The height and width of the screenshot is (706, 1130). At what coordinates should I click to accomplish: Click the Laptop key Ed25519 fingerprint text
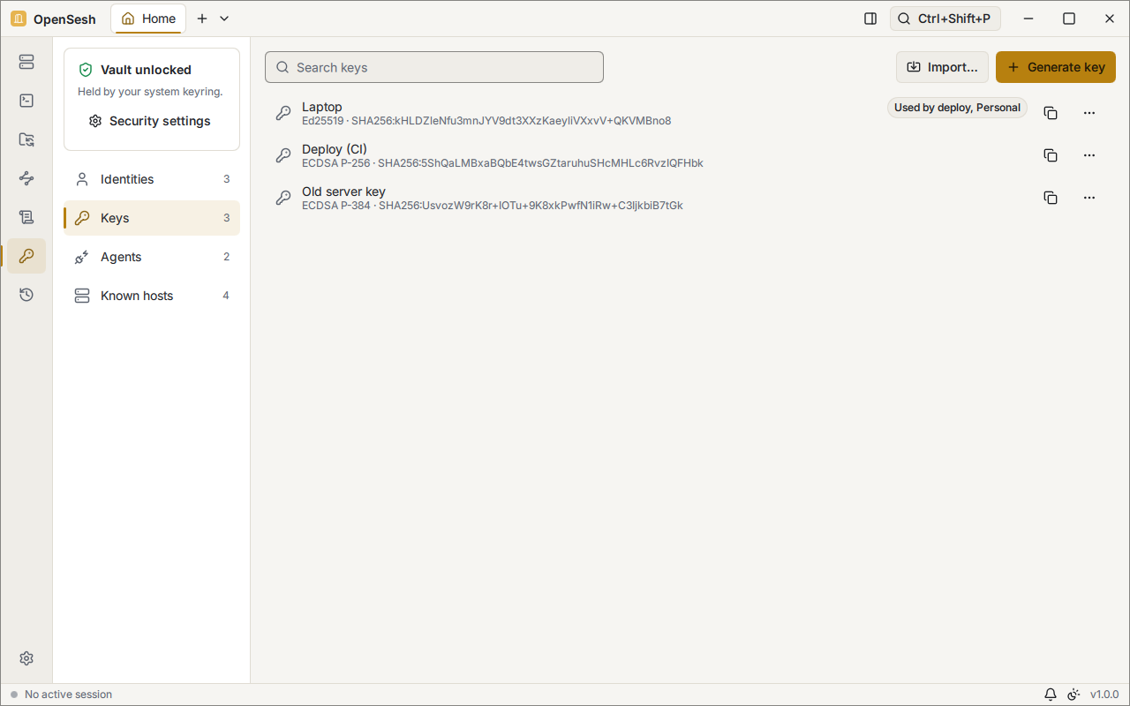tap(486, 121)
